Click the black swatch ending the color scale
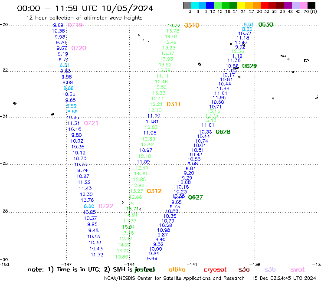This screenshot has width=321, height=282. coord(311,5)
